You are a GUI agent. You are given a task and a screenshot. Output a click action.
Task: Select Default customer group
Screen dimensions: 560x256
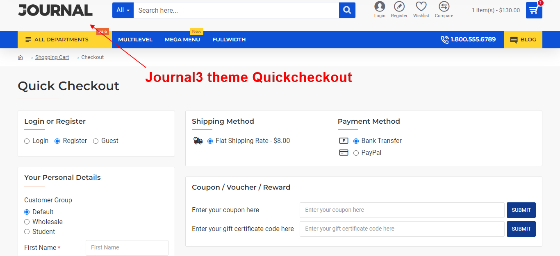tap(27, 212)
